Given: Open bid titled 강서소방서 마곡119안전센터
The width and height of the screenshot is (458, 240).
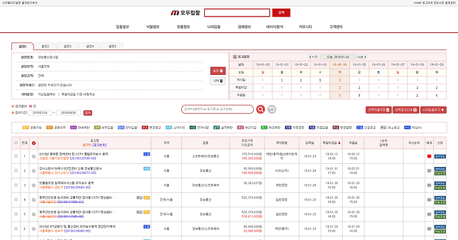Looking at the screenshot, I should (71, 168).
